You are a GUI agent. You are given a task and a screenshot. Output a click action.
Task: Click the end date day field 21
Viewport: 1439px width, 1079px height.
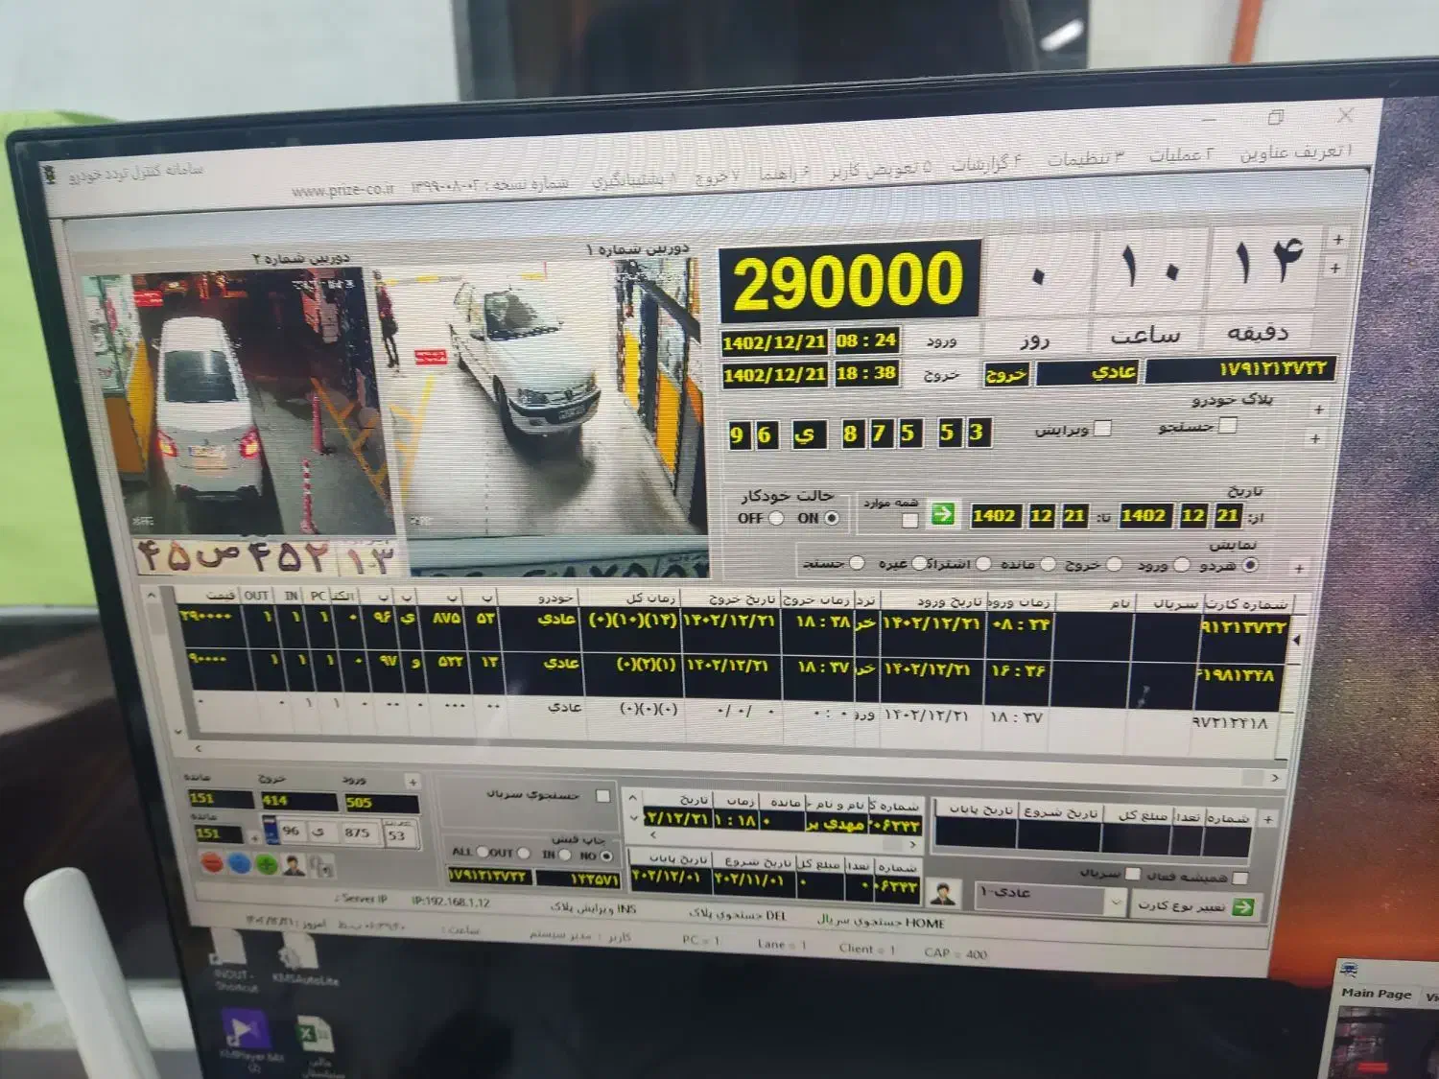[1073, 516]
